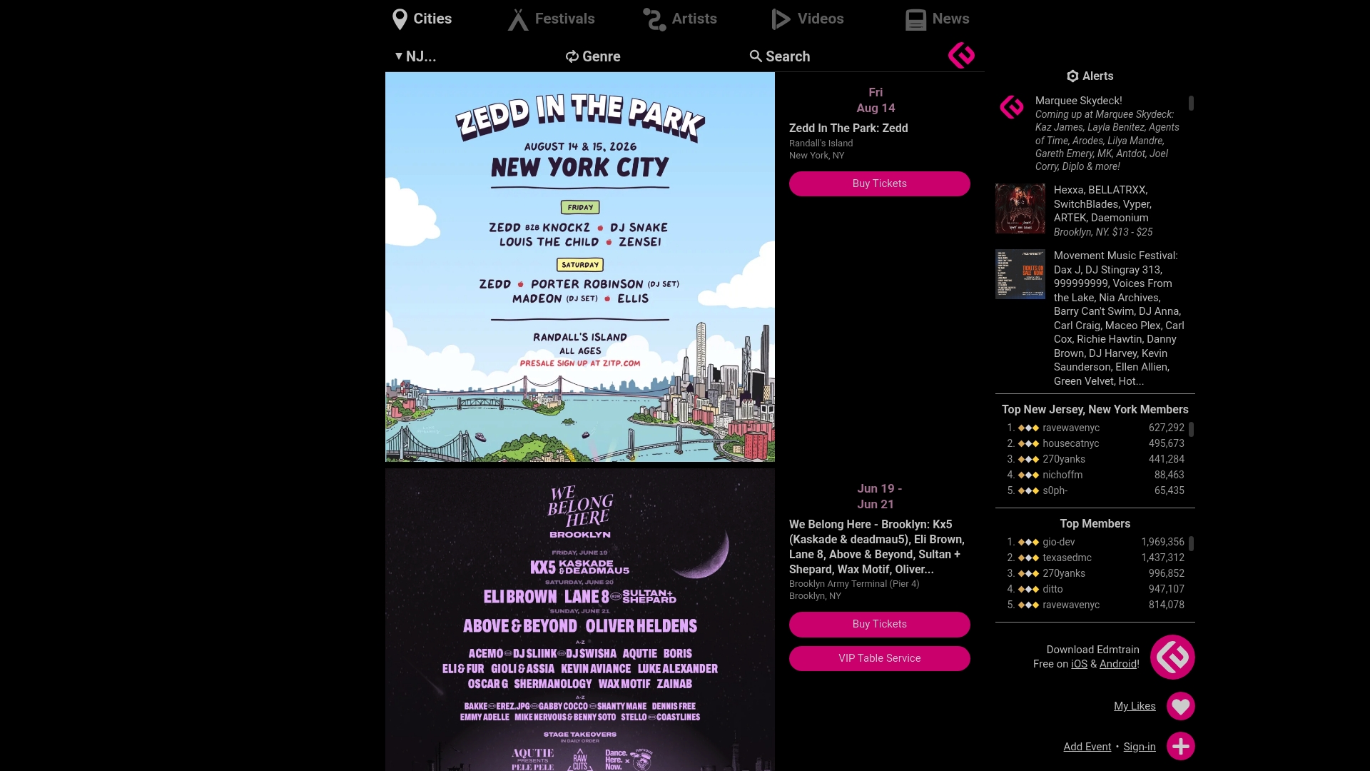This screenshot has width=1370, height=771.
Task: Open Movement Music Festival thumbnail
Action: pos(1020,274)
